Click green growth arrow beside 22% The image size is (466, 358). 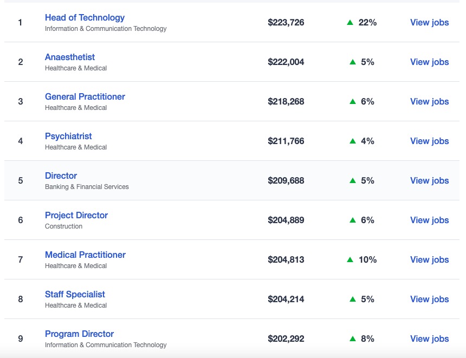click(350, 22)
